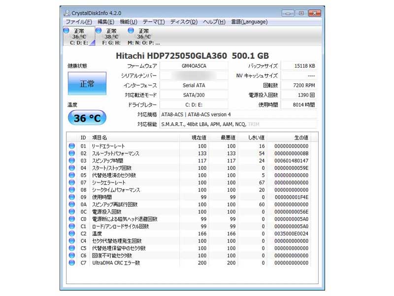Click status icon for row 01 リードエラーレート

click(x=72, y=146)
